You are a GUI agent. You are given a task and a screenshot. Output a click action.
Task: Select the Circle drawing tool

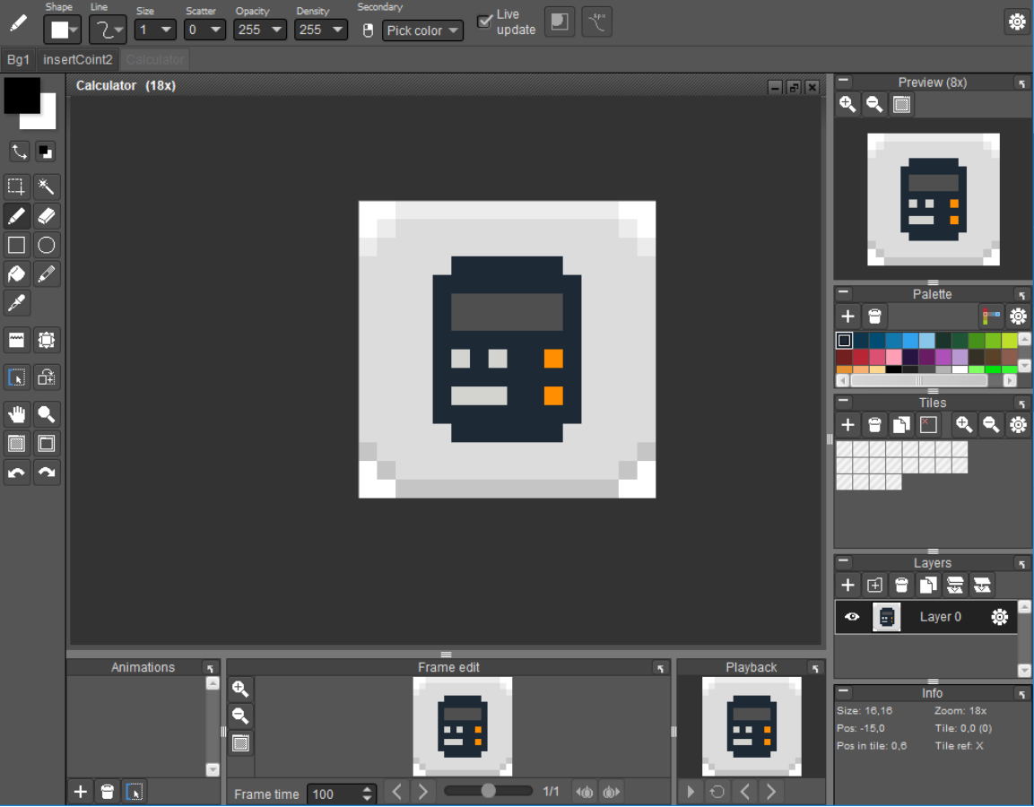(47, 245)
